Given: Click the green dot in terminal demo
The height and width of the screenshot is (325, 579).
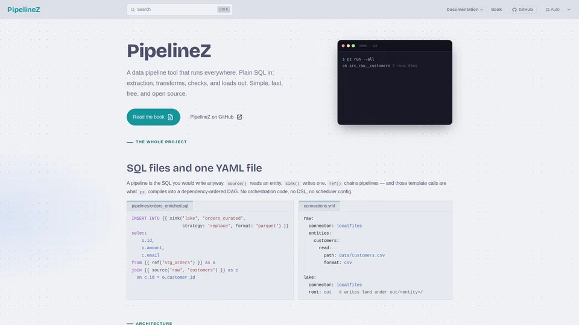Looking at the screenshot, I should point(353,46).
